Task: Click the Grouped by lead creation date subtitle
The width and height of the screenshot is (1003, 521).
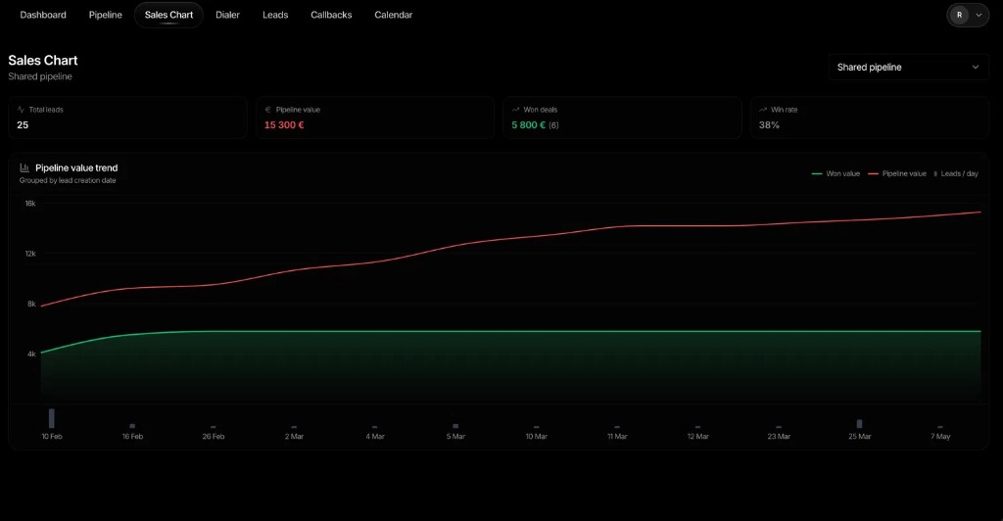Action: [68, 181]
